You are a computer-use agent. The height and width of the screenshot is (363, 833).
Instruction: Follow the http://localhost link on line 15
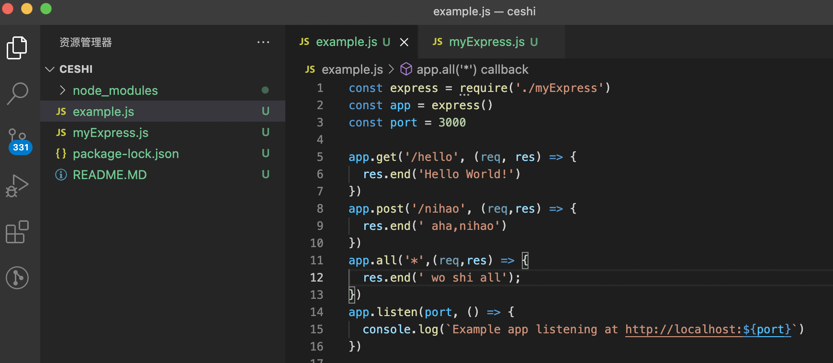point(708,329)
